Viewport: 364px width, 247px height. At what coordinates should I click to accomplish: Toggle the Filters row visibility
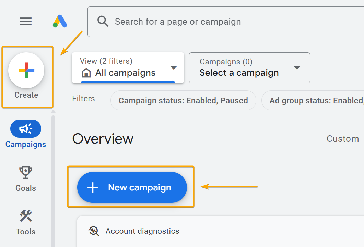point(83,99)
